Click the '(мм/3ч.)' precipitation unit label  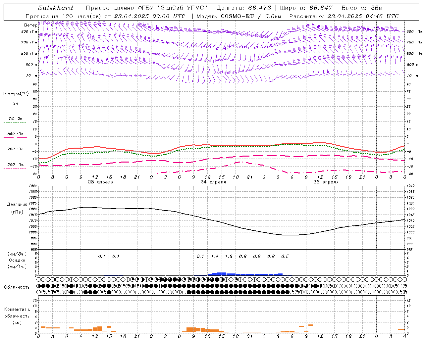[x=17, y=254]
